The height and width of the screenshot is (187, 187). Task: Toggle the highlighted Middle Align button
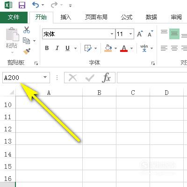coord(174,34)
